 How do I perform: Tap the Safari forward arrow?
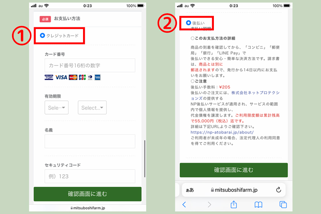[209, 205]
